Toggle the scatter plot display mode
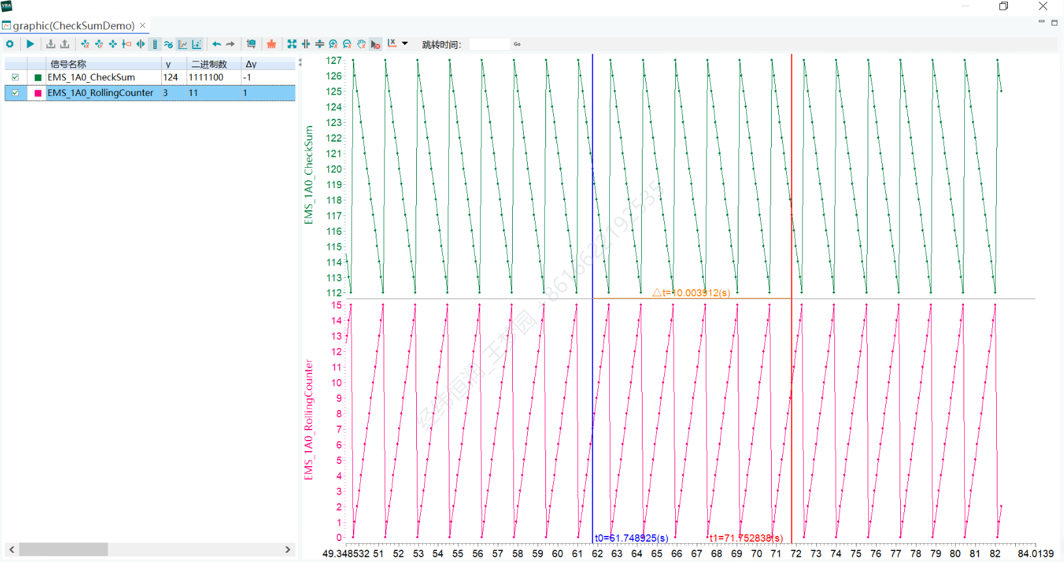The width and height of the screenshot is (1064, 562). pos(196,44)
